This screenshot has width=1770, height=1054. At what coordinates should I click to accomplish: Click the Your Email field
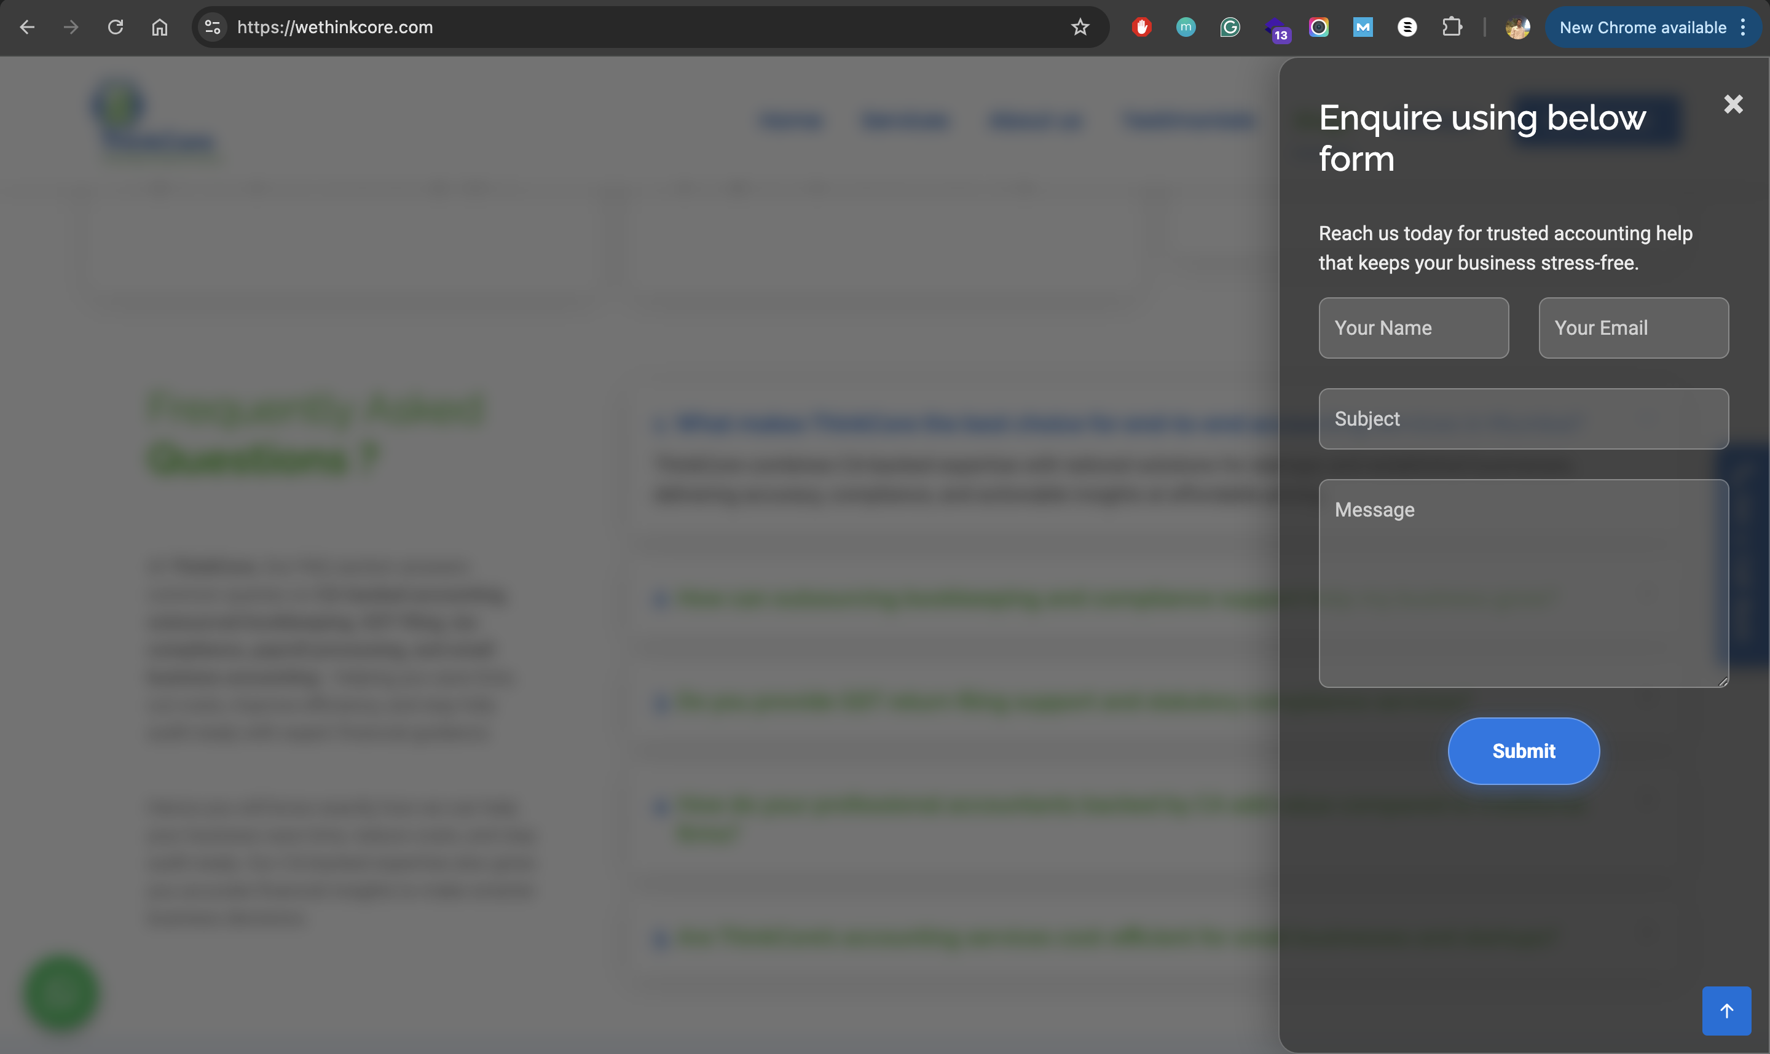tap(1633, 328)
